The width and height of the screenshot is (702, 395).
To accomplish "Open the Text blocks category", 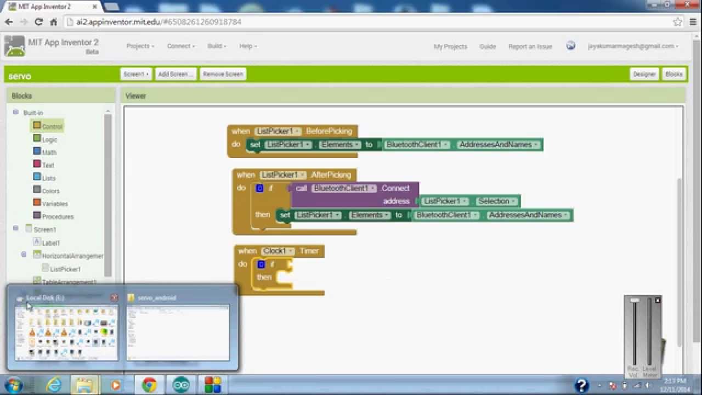I will click(x=43, y=165).
